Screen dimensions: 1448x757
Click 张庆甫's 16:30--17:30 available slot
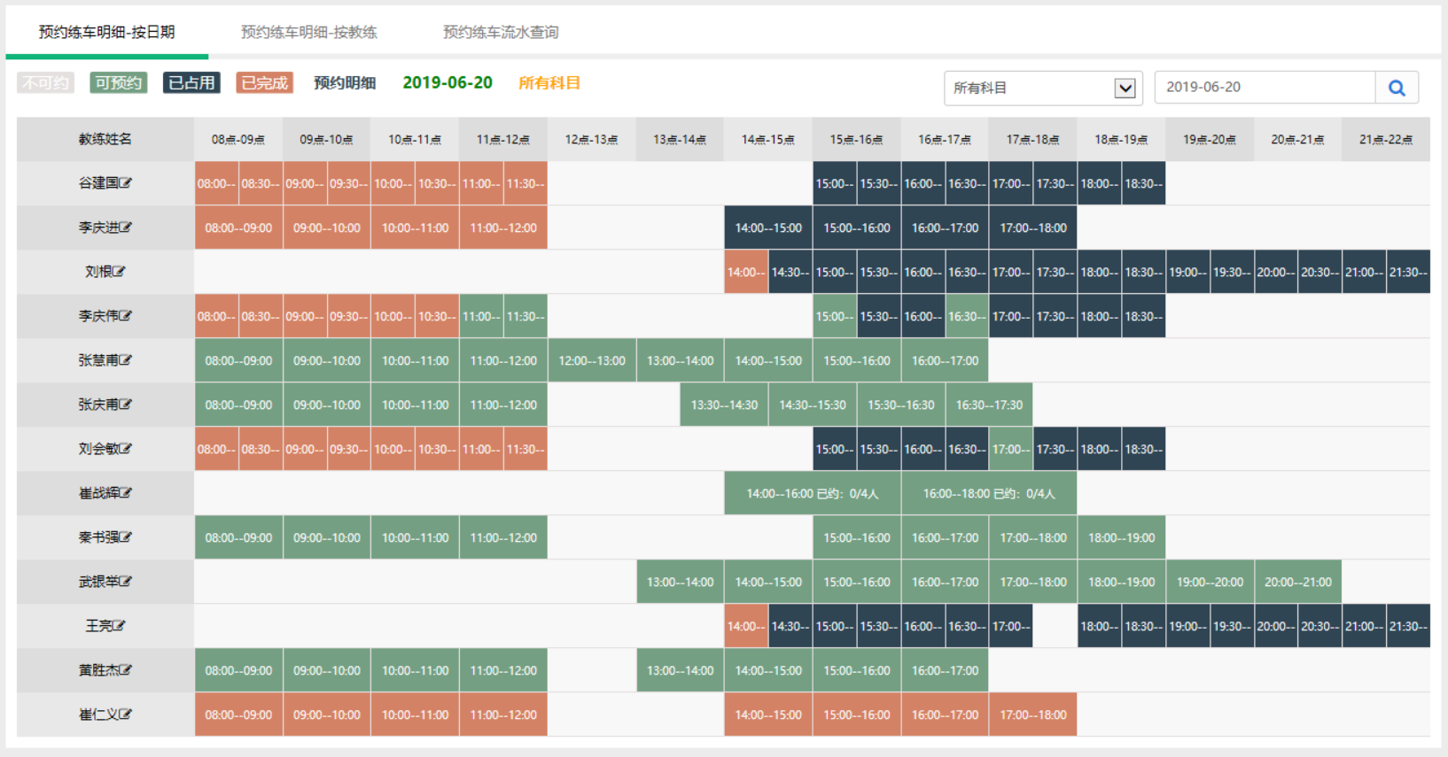click(989, 405)
